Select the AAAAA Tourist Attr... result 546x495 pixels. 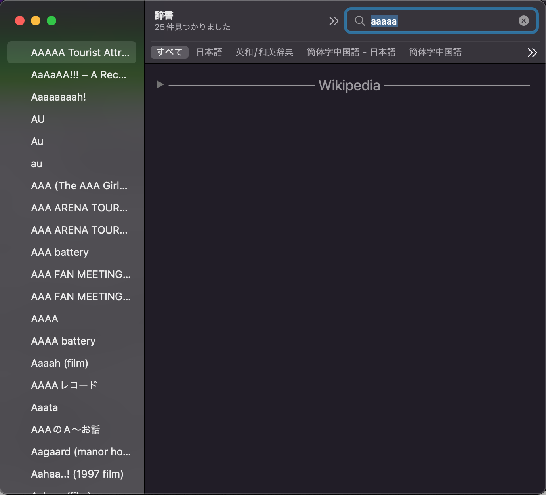(80, 53)
